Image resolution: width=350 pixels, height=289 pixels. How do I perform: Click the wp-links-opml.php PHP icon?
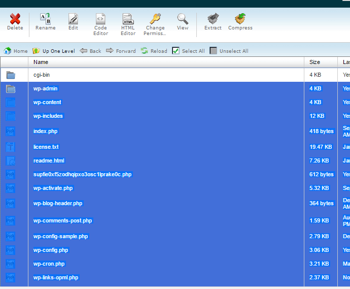coord(11,278)
